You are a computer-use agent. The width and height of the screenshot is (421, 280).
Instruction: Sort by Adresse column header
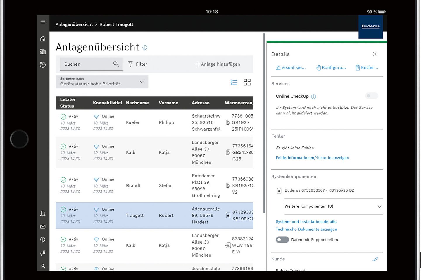(x=201, y=103)
